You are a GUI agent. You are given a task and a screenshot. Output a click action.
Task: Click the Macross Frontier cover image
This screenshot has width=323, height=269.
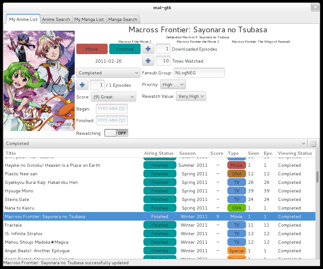coord(39,81)
